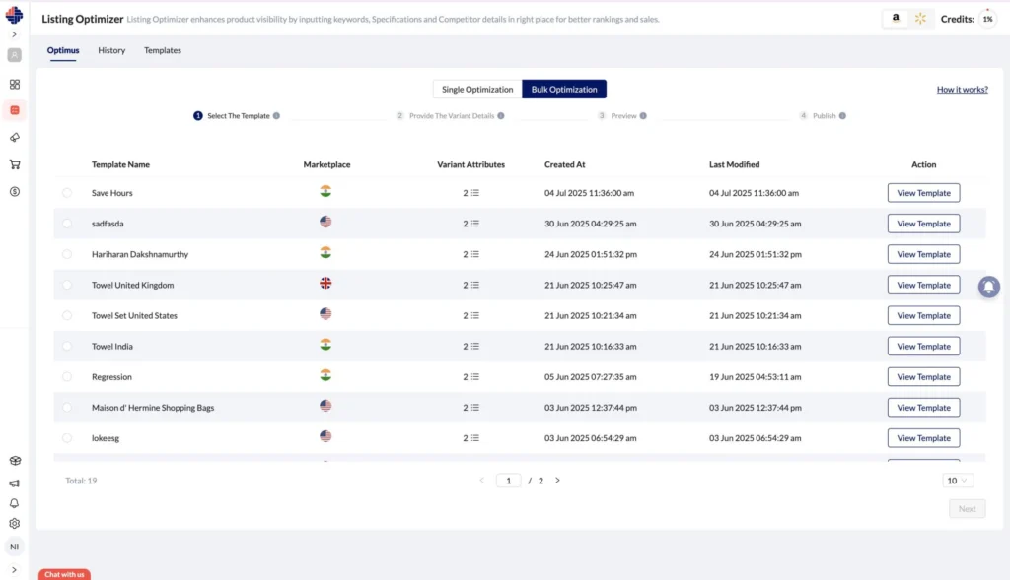1010x580 pixels.
Task: Select the Walmart spark marketplace icon
Action: pyautogui.click(x=920, y=19)
